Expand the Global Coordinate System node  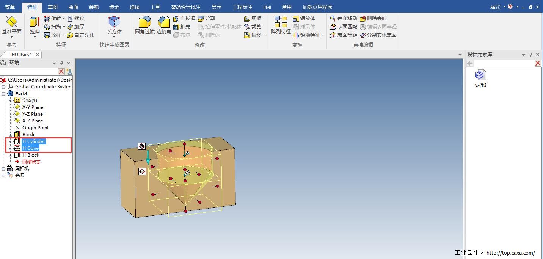[3, 87]
